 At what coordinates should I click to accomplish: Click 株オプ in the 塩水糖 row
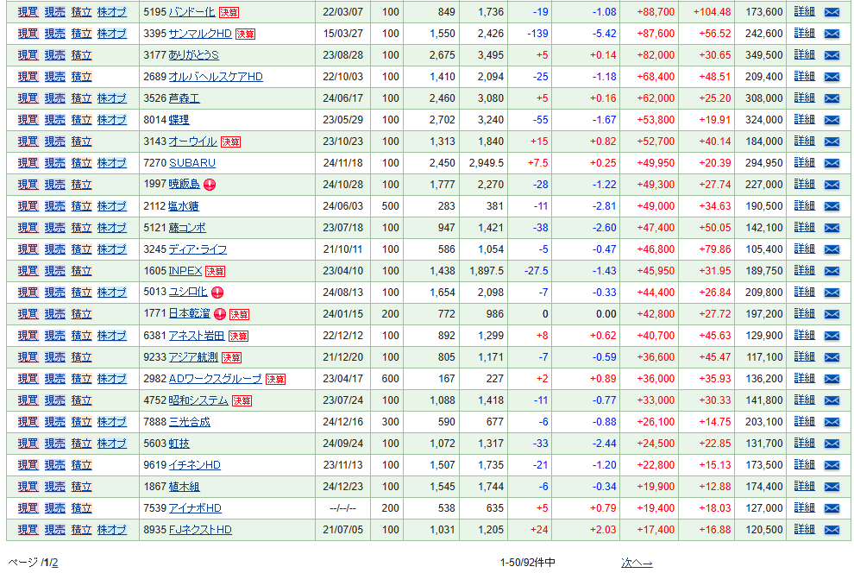tap(111, 206)
